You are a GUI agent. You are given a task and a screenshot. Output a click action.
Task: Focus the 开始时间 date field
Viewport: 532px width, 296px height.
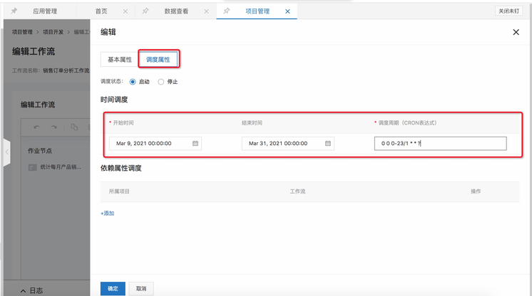pyautogui.click(x=155, y=143)
